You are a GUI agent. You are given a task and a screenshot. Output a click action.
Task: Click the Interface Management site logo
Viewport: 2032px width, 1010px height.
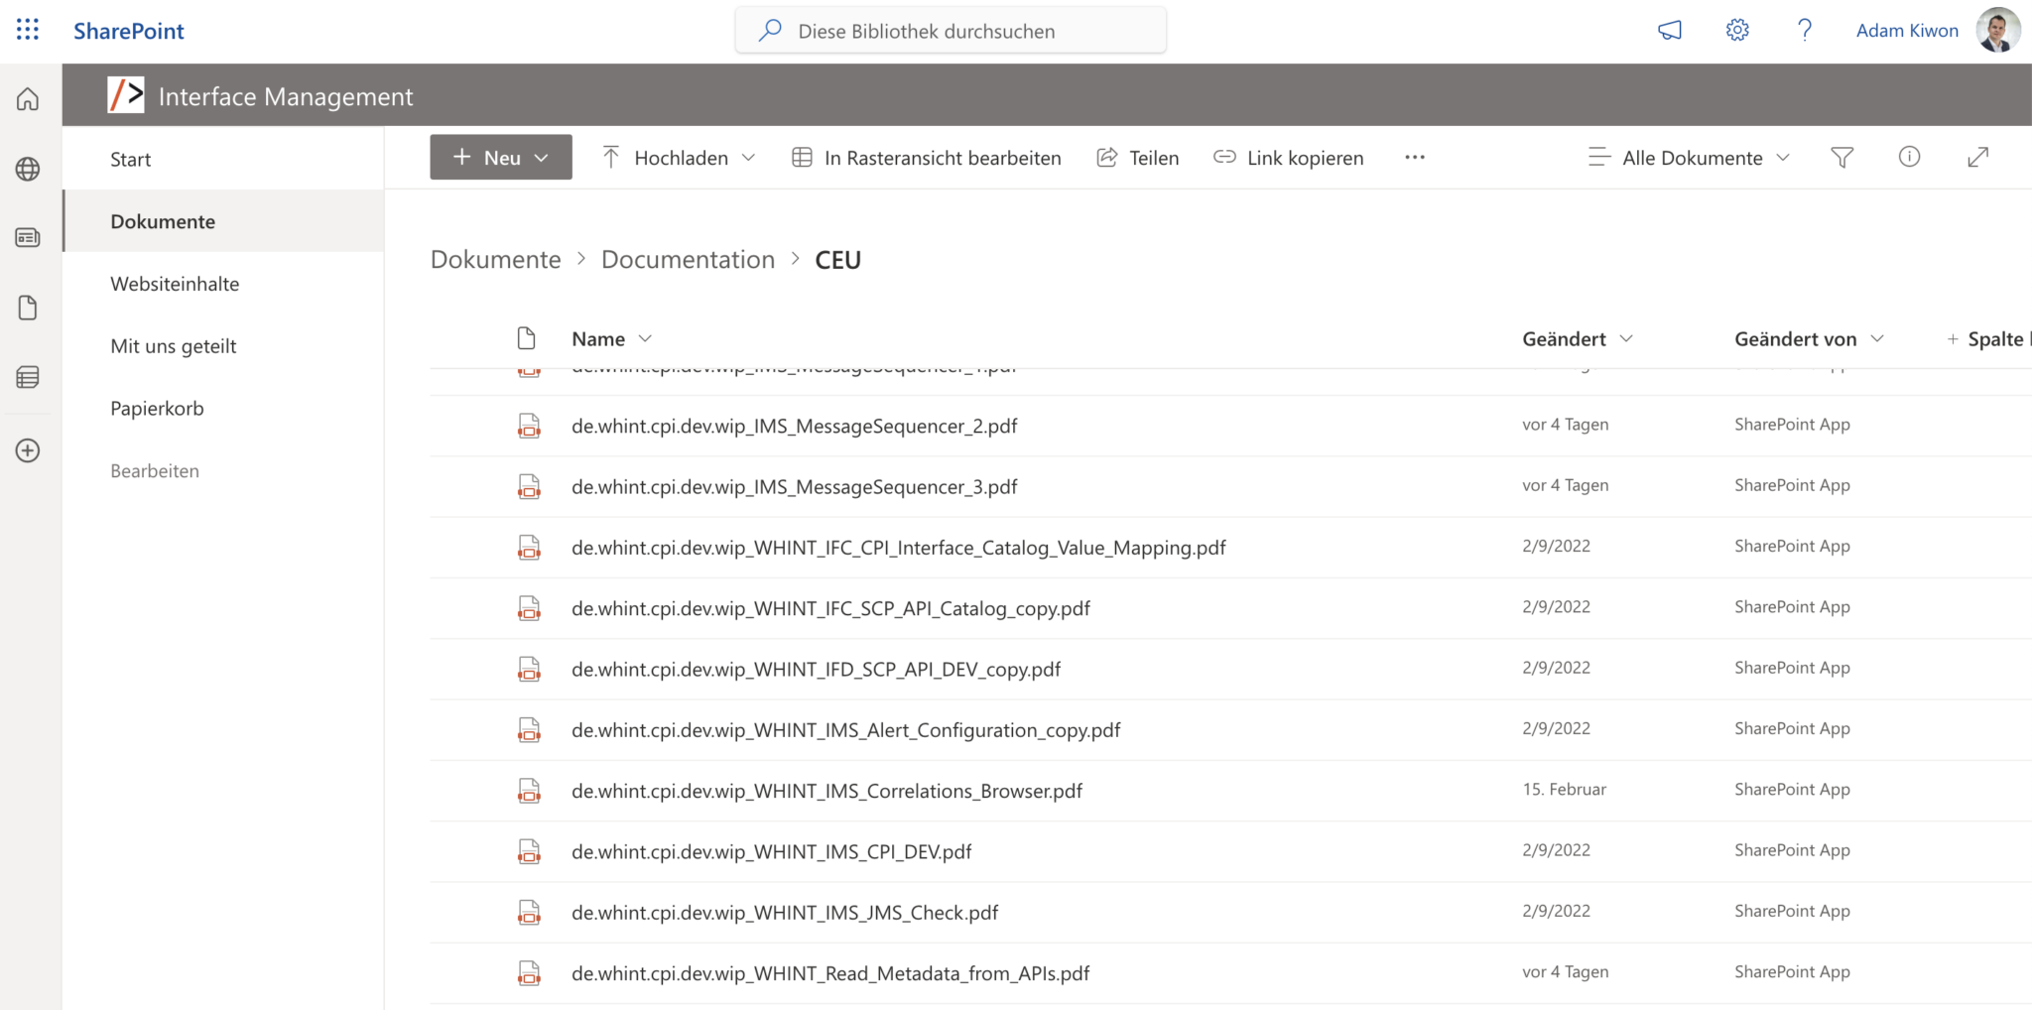[x=126, y=95]
